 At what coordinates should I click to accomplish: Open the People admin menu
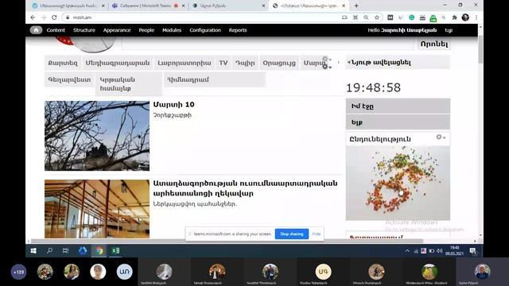pyautogui.click(x=146, y=30)
